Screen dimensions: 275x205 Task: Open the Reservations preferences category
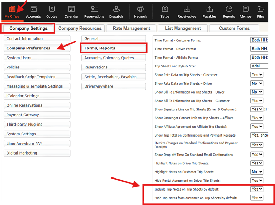[114, 67]
